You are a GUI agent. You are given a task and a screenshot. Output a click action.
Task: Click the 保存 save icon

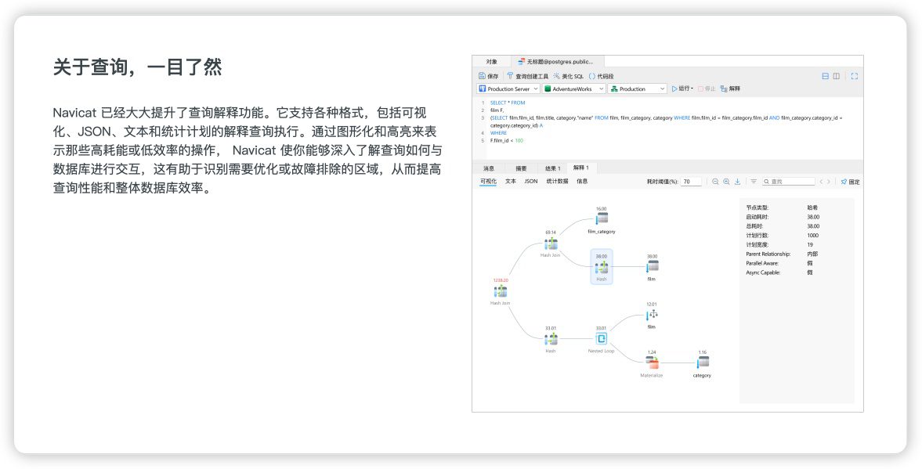tap(489, 76)
